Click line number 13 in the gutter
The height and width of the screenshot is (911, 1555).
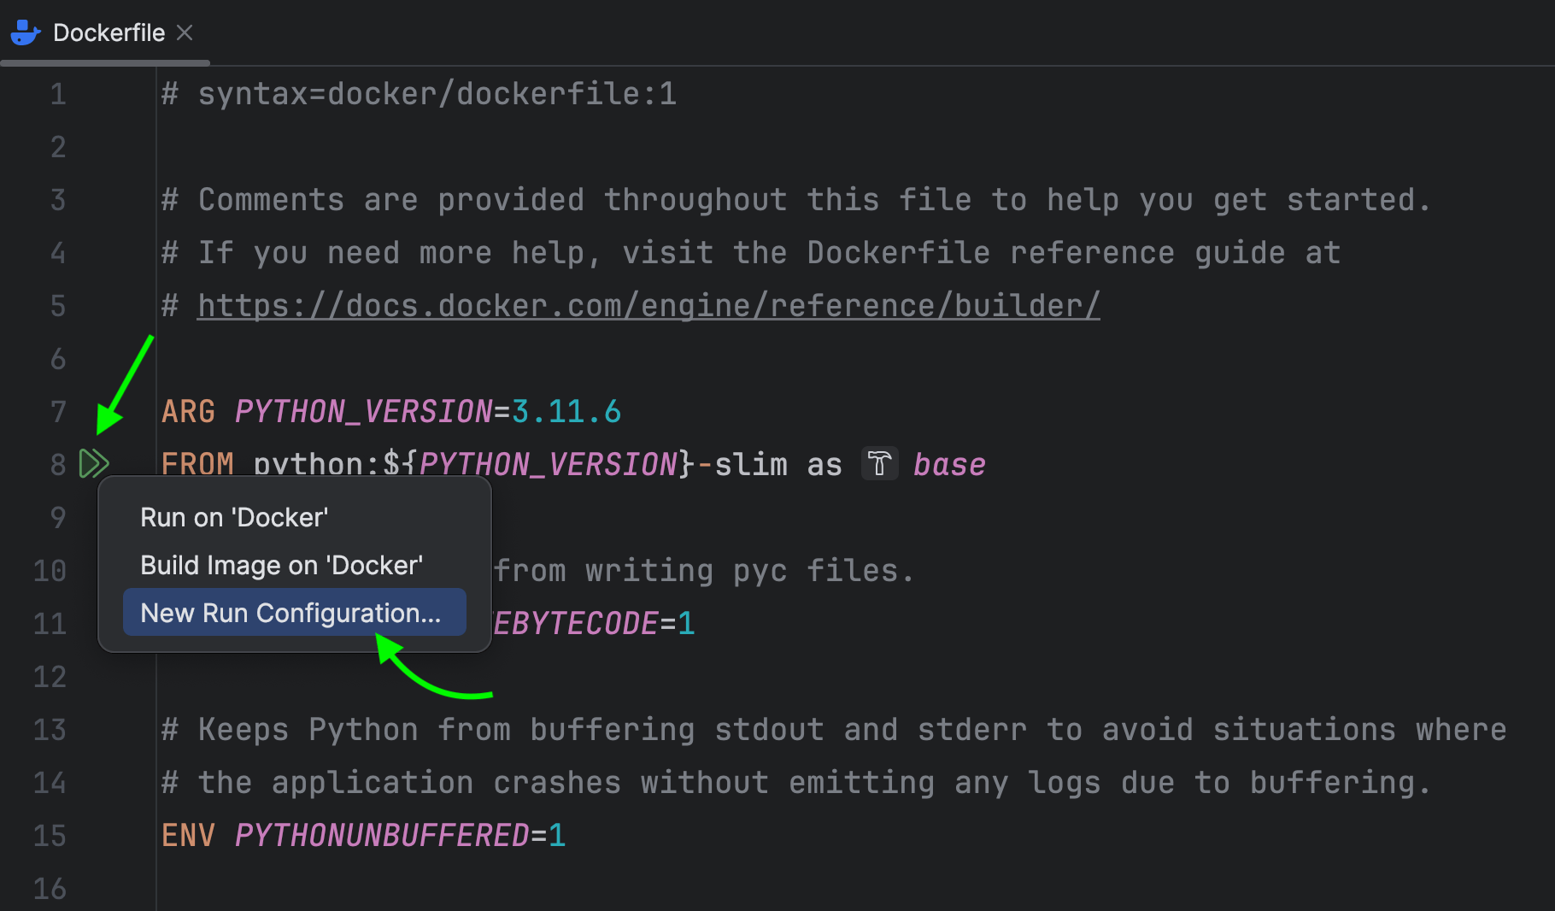tap(50, 730)
